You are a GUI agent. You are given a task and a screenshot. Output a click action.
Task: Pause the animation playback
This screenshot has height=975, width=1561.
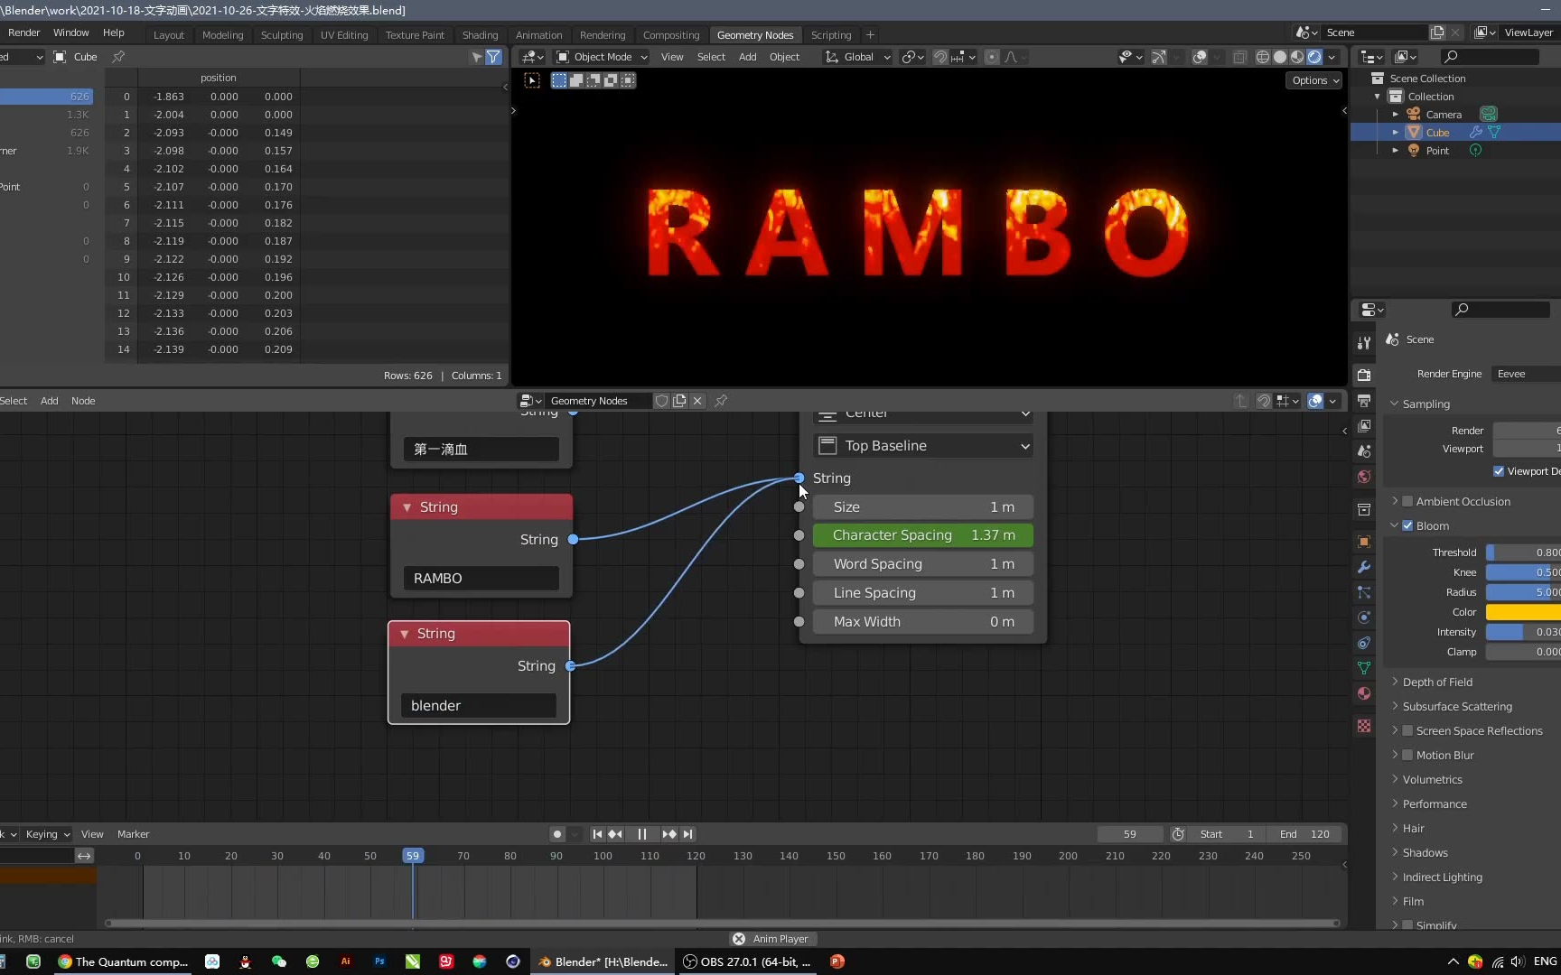[x=642, y=834]
